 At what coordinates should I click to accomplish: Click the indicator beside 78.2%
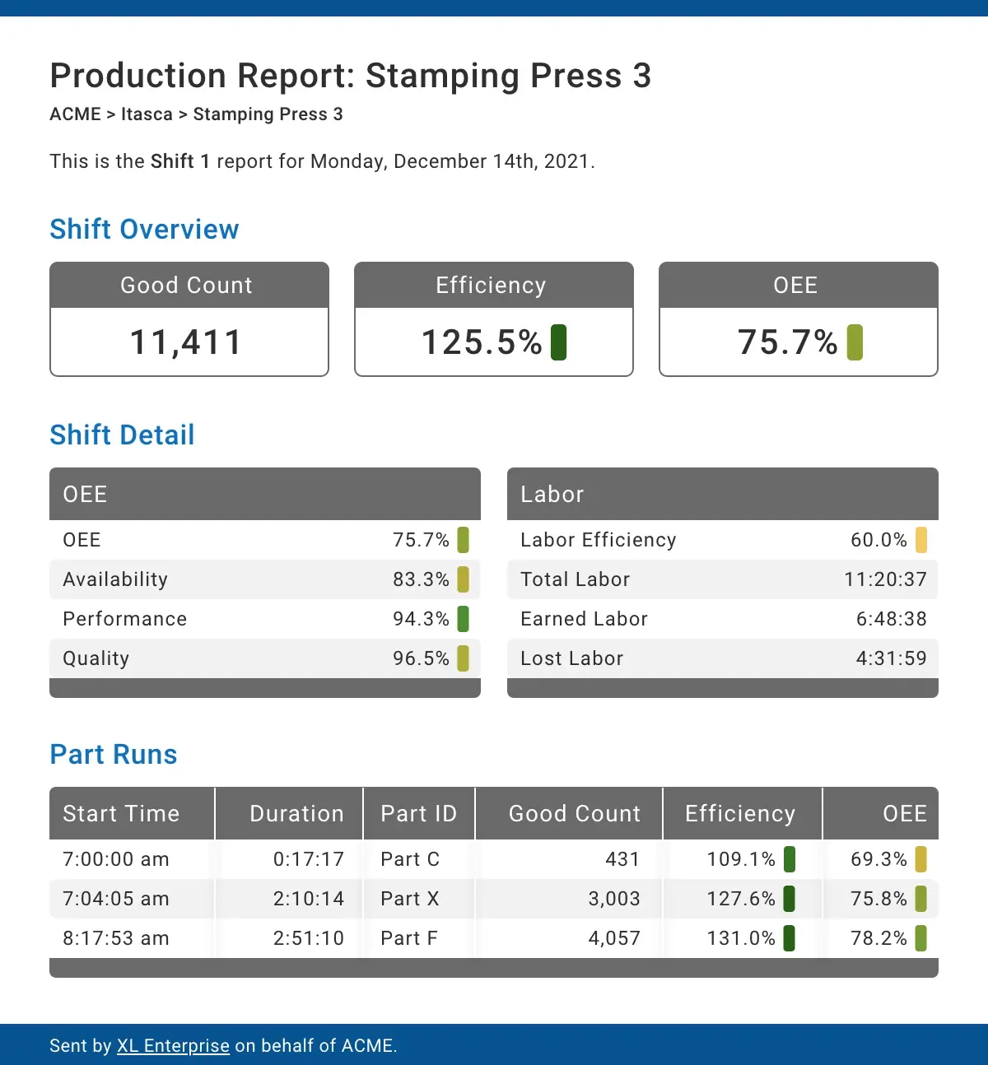(920, 938)
